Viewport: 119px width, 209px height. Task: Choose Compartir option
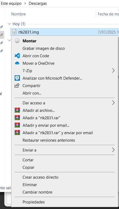click(x=65, y=85)
